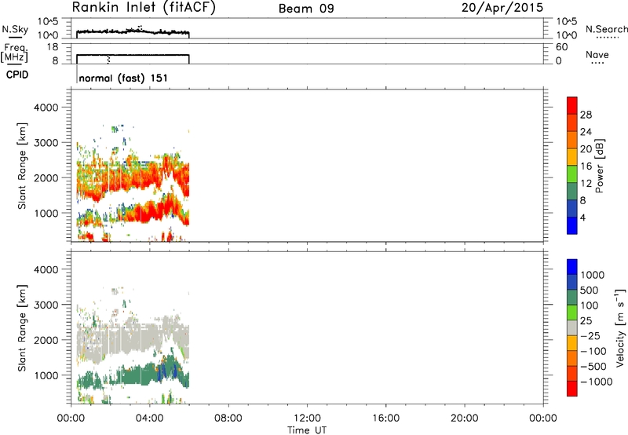Click the blue 4 dB segment of power colorbar
Image resolution: width=628 pixels, height=435 pixels.
click(572, 225)
